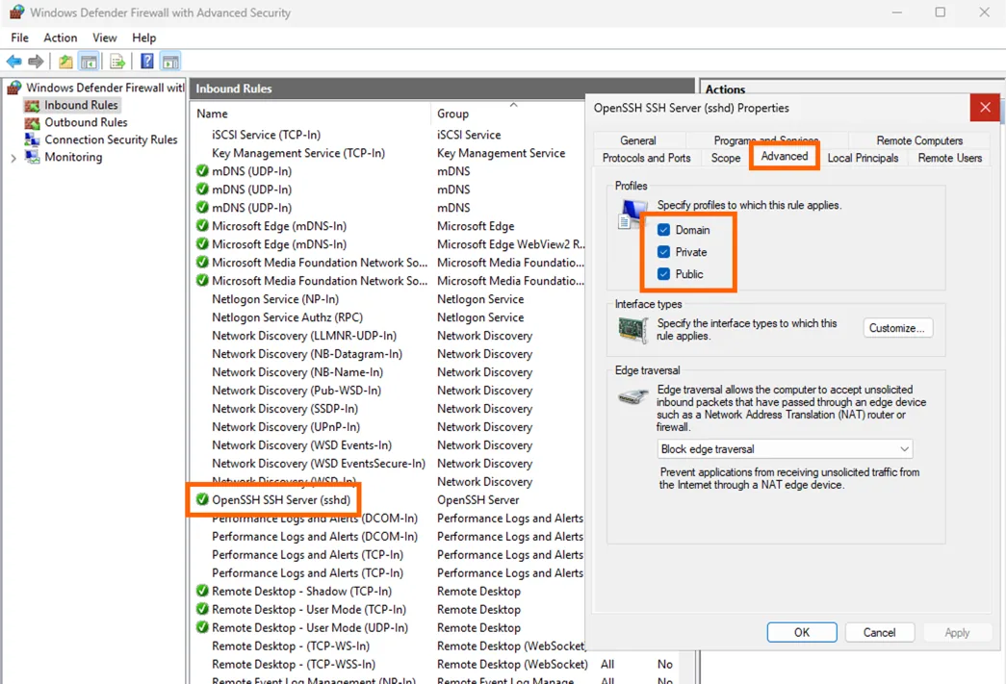
Task: Select Remote Desktop - (TCP-WS-In) rule
Action: 291,646
